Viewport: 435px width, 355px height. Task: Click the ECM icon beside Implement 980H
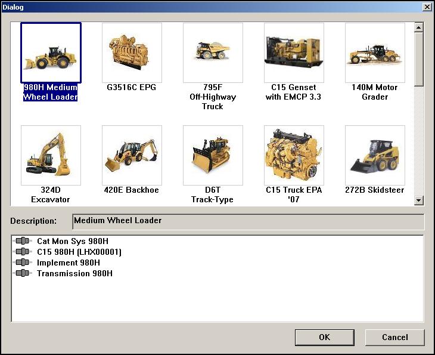[23, 263]
